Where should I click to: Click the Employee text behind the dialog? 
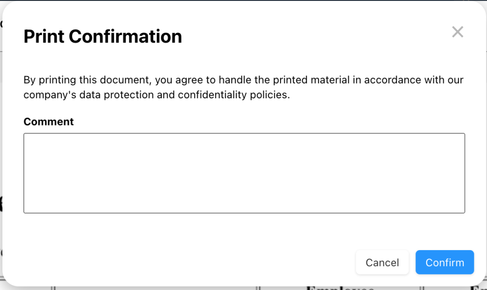coord(340,288)
